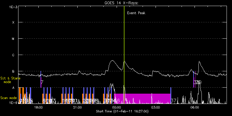
Task: Click the raster label numbered 37
Action: (174, 101)
